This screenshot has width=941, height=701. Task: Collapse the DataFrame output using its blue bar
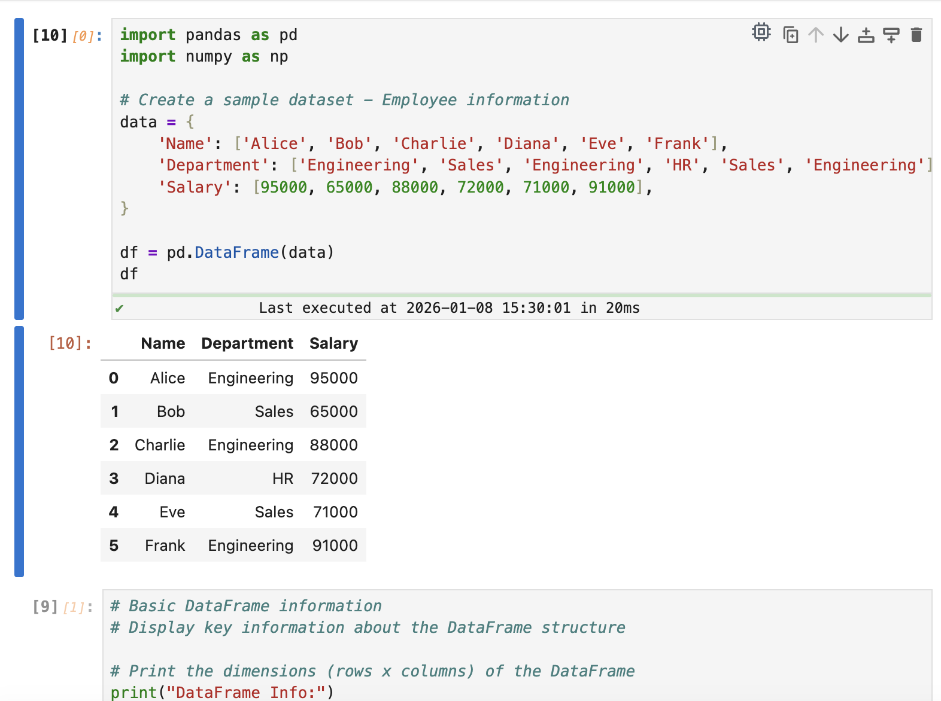[x=19, y=451]
